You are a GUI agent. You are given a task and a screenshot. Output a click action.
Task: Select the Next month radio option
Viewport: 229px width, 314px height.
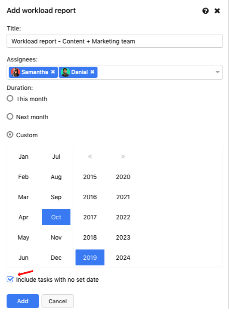click(x=10, y=117)
